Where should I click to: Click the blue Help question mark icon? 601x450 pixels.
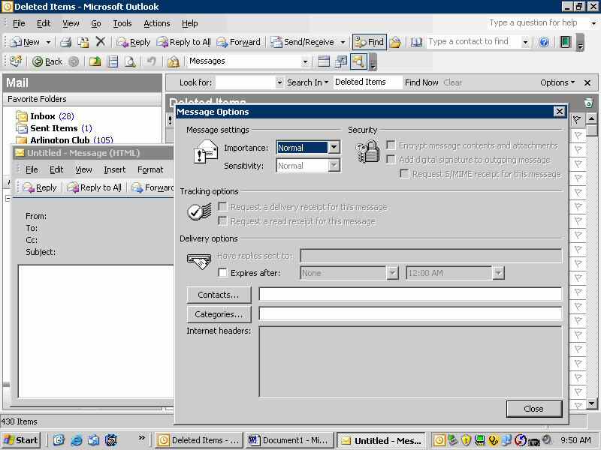[543, 42]
